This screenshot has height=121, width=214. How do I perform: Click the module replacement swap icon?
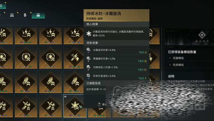[x=202, y=35]
